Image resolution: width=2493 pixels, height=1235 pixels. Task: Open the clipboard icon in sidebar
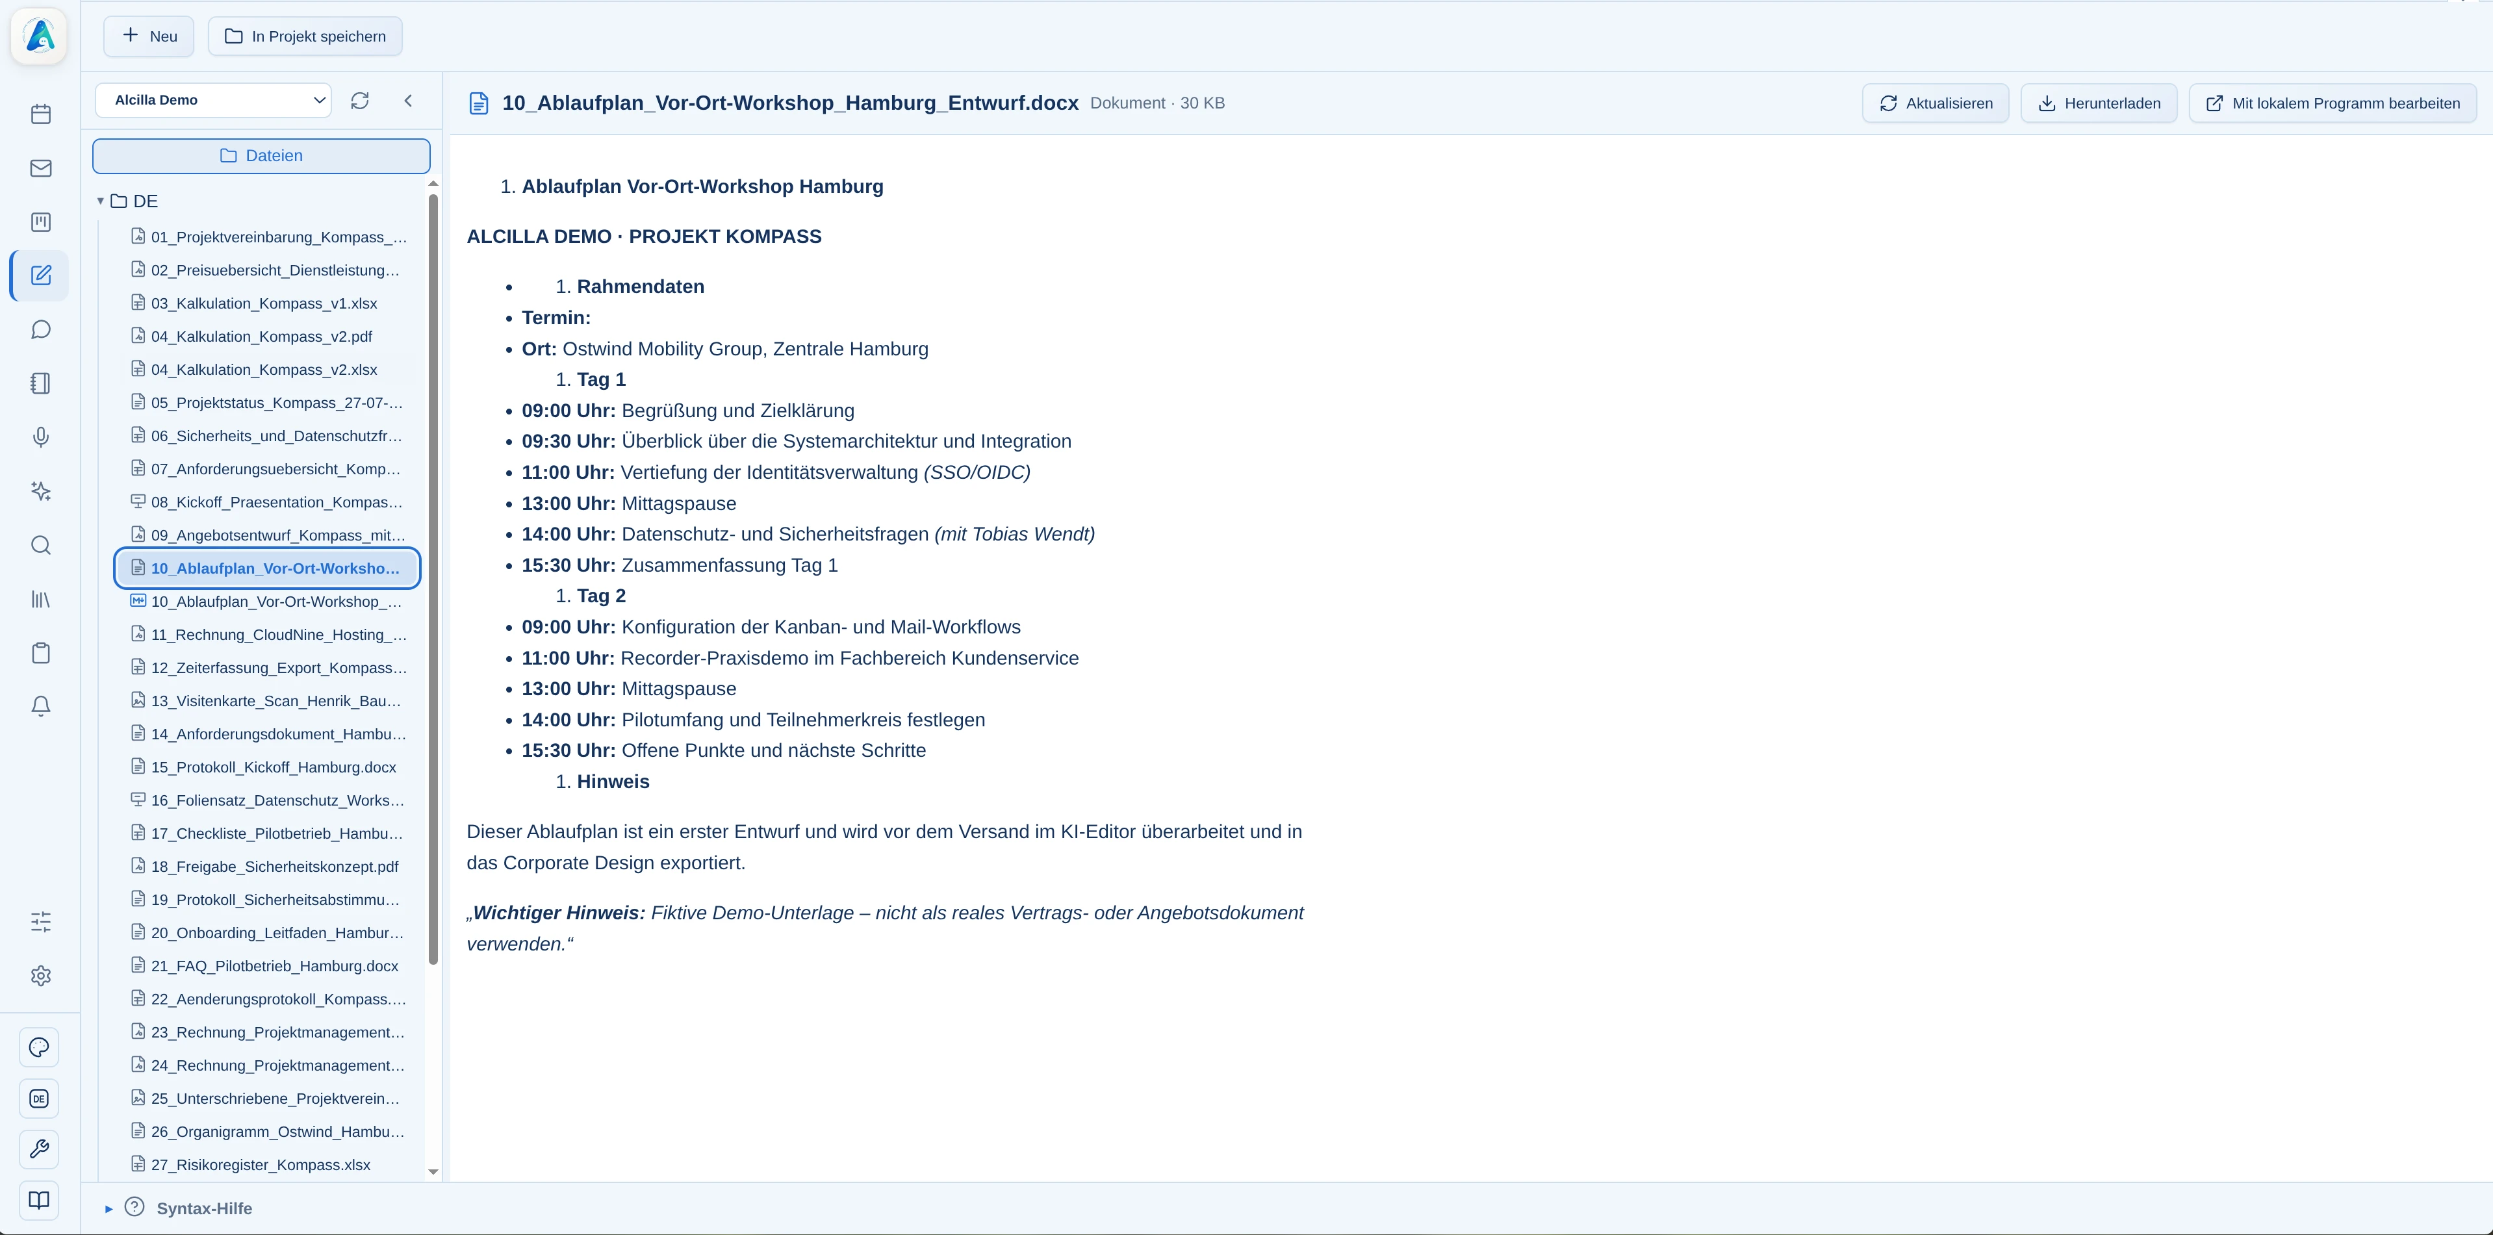pyautogui.click(x=41, y=654)
